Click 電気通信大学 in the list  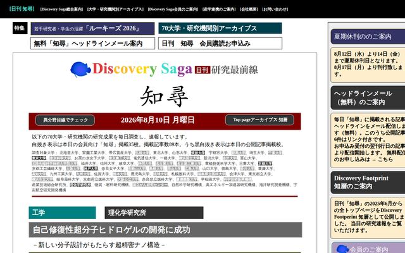tap(145, 158)
